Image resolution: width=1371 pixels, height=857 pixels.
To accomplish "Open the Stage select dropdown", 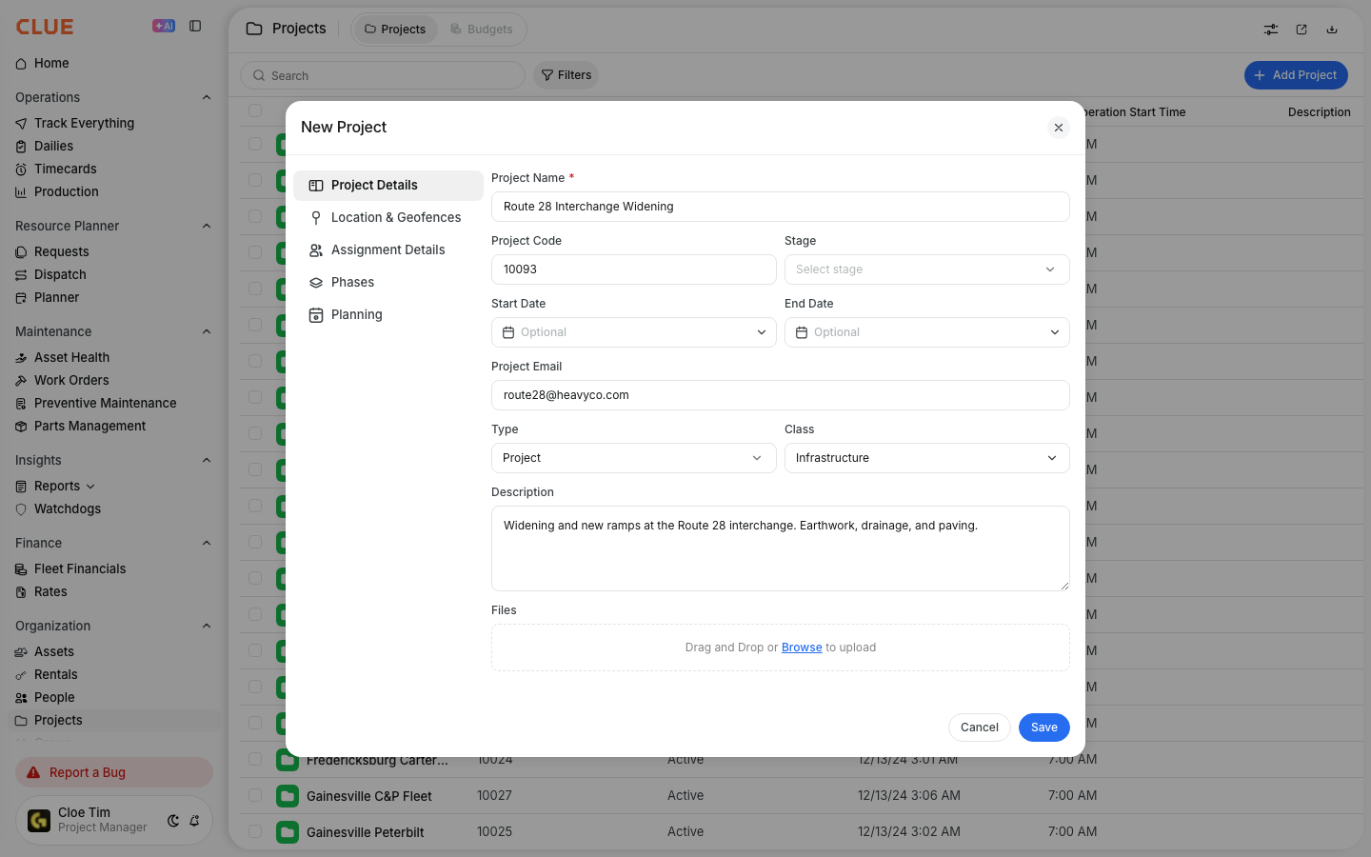I will click(x=927, y=269).
